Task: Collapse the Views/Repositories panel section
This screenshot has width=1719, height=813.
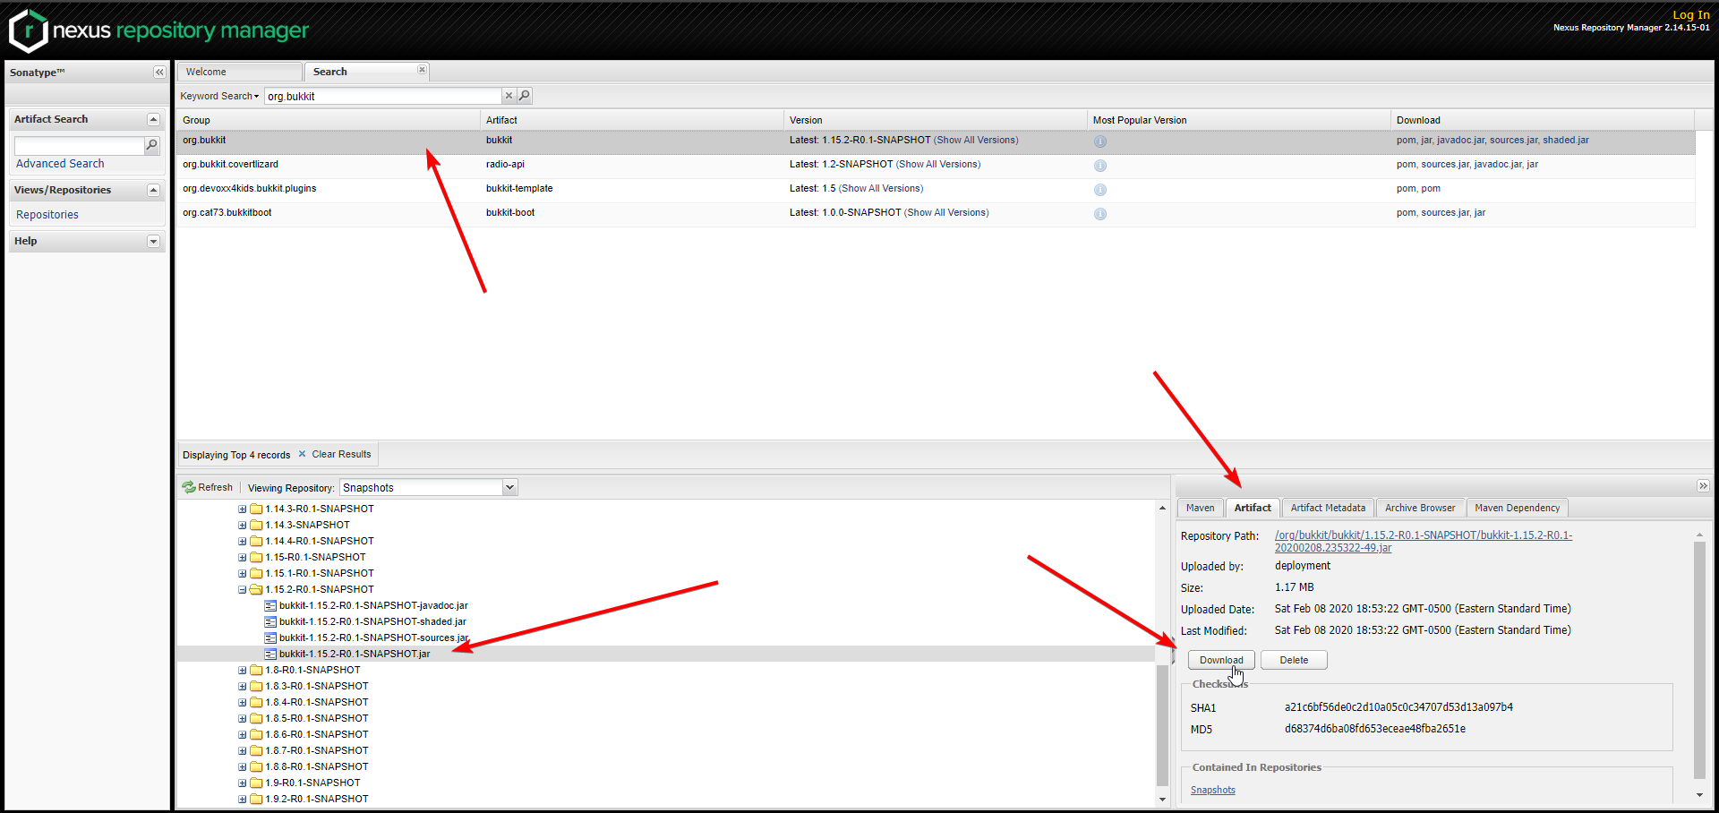Action: coord(153,191)
